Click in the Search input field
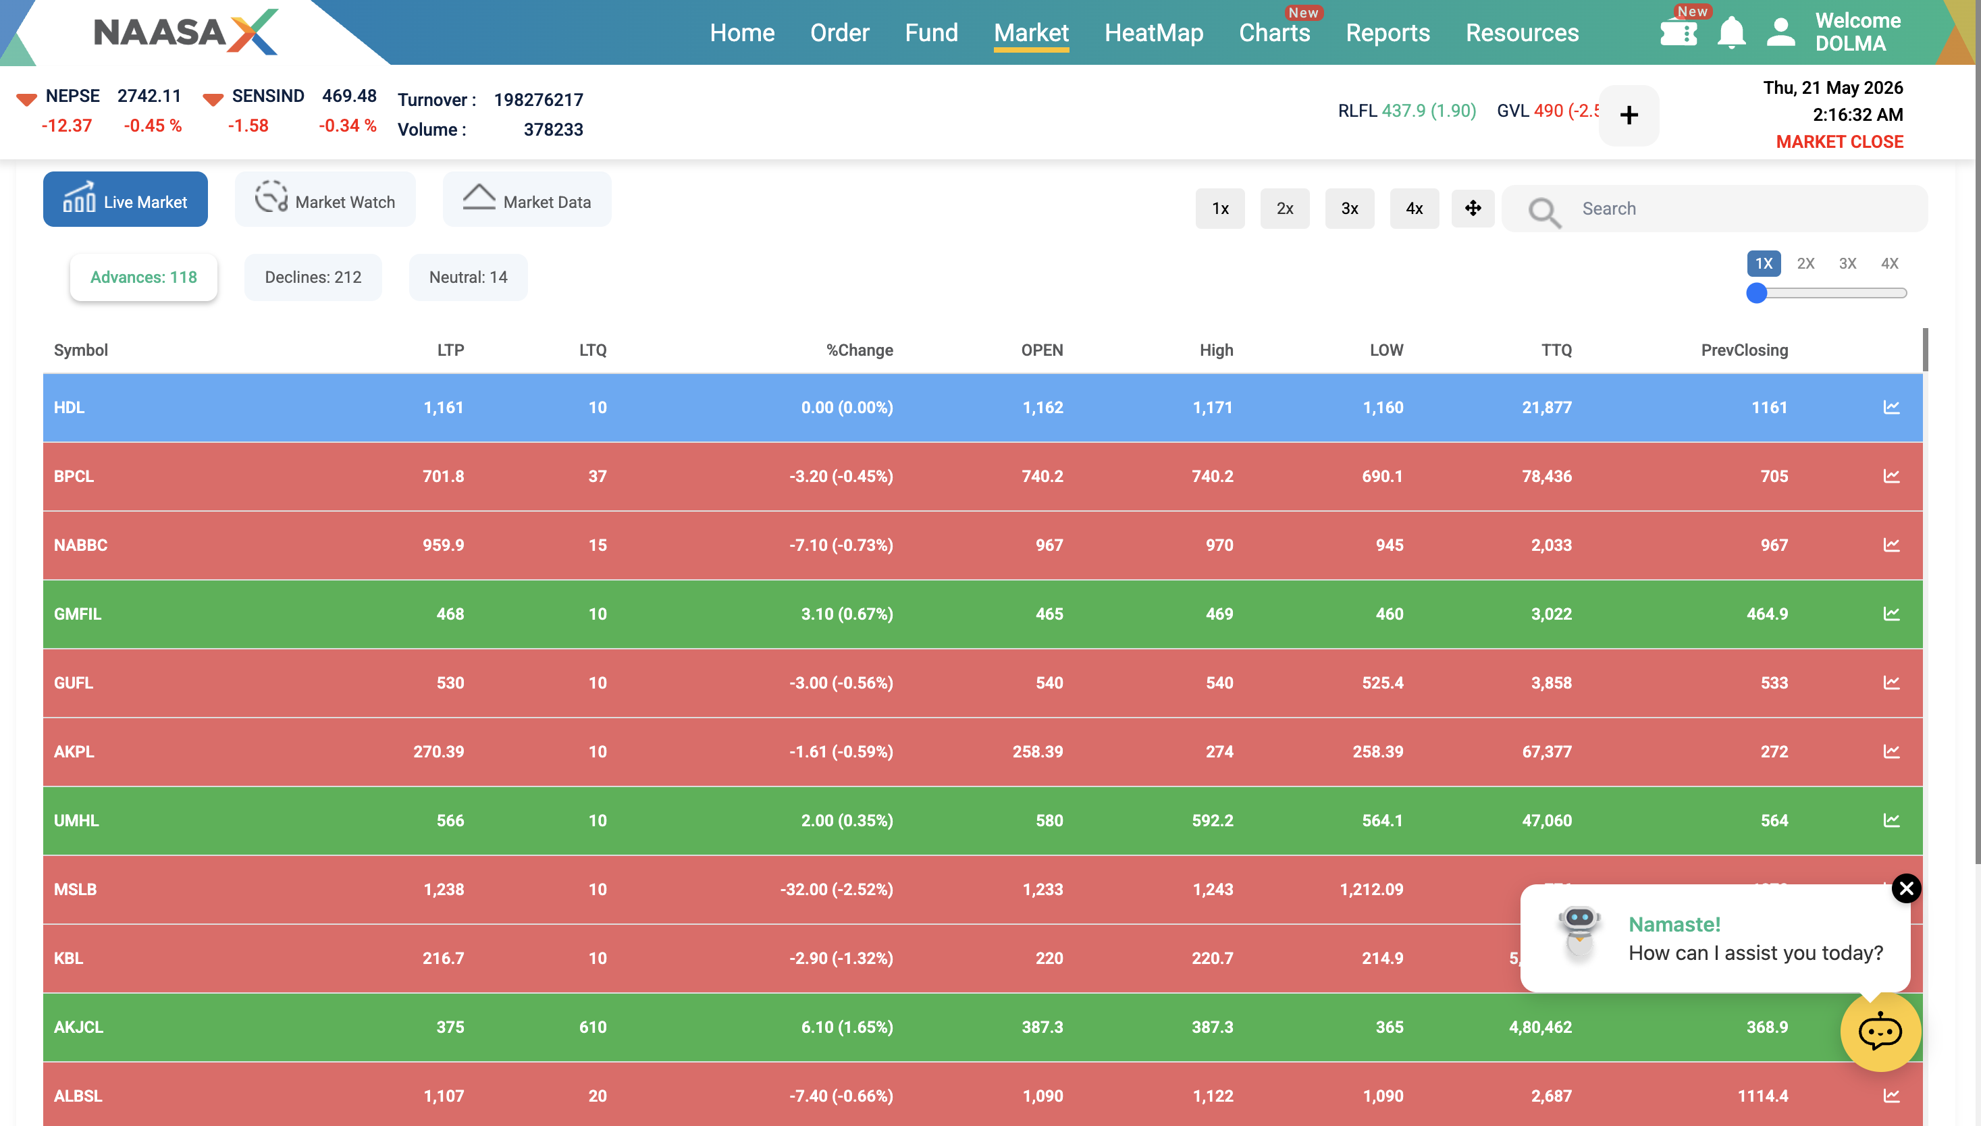The height and width of the screenshot is (1126, 1981). 1714,209
